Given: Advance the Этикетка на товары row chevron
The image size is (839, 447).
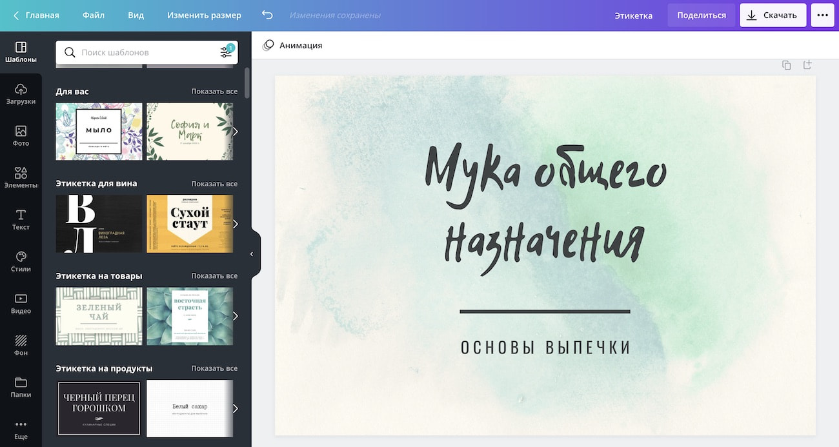Looking at the screenshot, I should pyautogui.click(x=236, y=316).
